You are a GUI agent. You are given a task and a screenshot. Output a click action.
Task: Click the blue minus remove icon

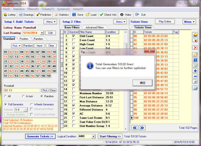(195, 76)
